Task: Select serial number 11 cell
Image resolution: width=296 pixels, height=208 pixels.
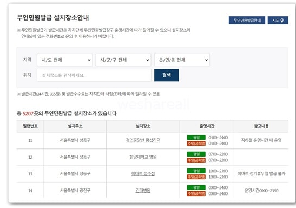Action: click(30, 140)
